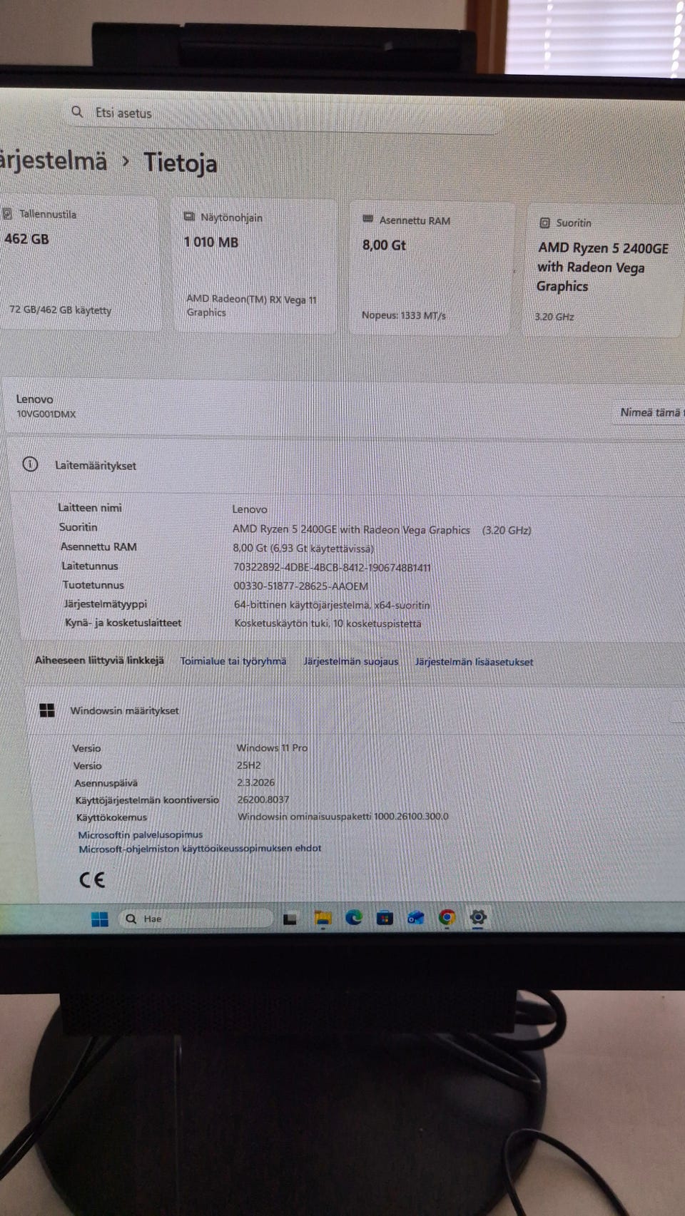Select the 25H2 version value
Image resolution: width=685 pixels, height=1216 pixels.
tap(248, 765)
